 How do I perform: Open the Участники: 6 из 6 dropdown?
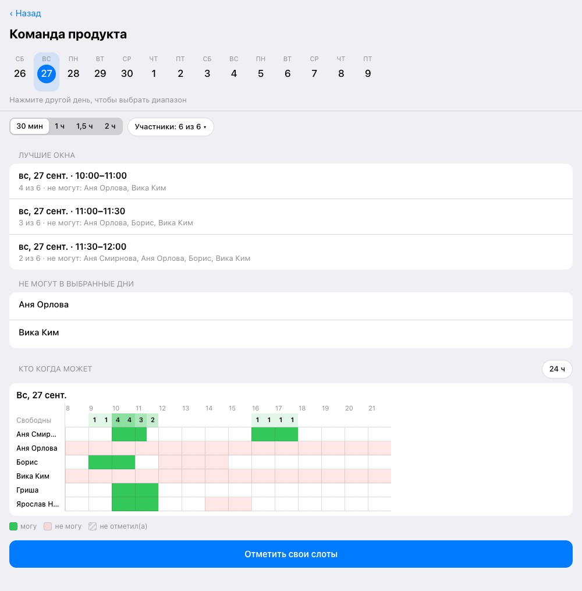click(x=171, y=127)
